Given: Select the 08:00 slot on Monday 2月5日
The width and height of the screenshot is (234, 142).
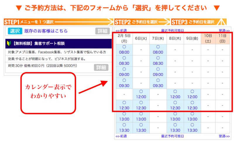Looking at the screenshot, I should [x=124, y=50].
